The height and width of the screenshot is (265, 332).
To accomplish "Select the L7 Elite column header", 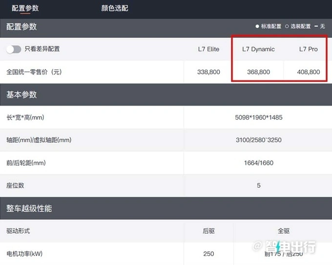I will [208, 49].
